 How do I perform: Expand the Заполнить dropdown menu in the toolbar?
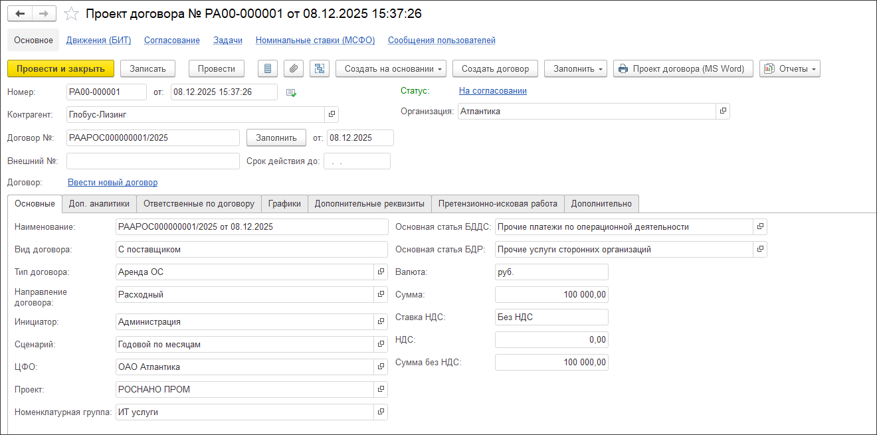click(575, 68)
